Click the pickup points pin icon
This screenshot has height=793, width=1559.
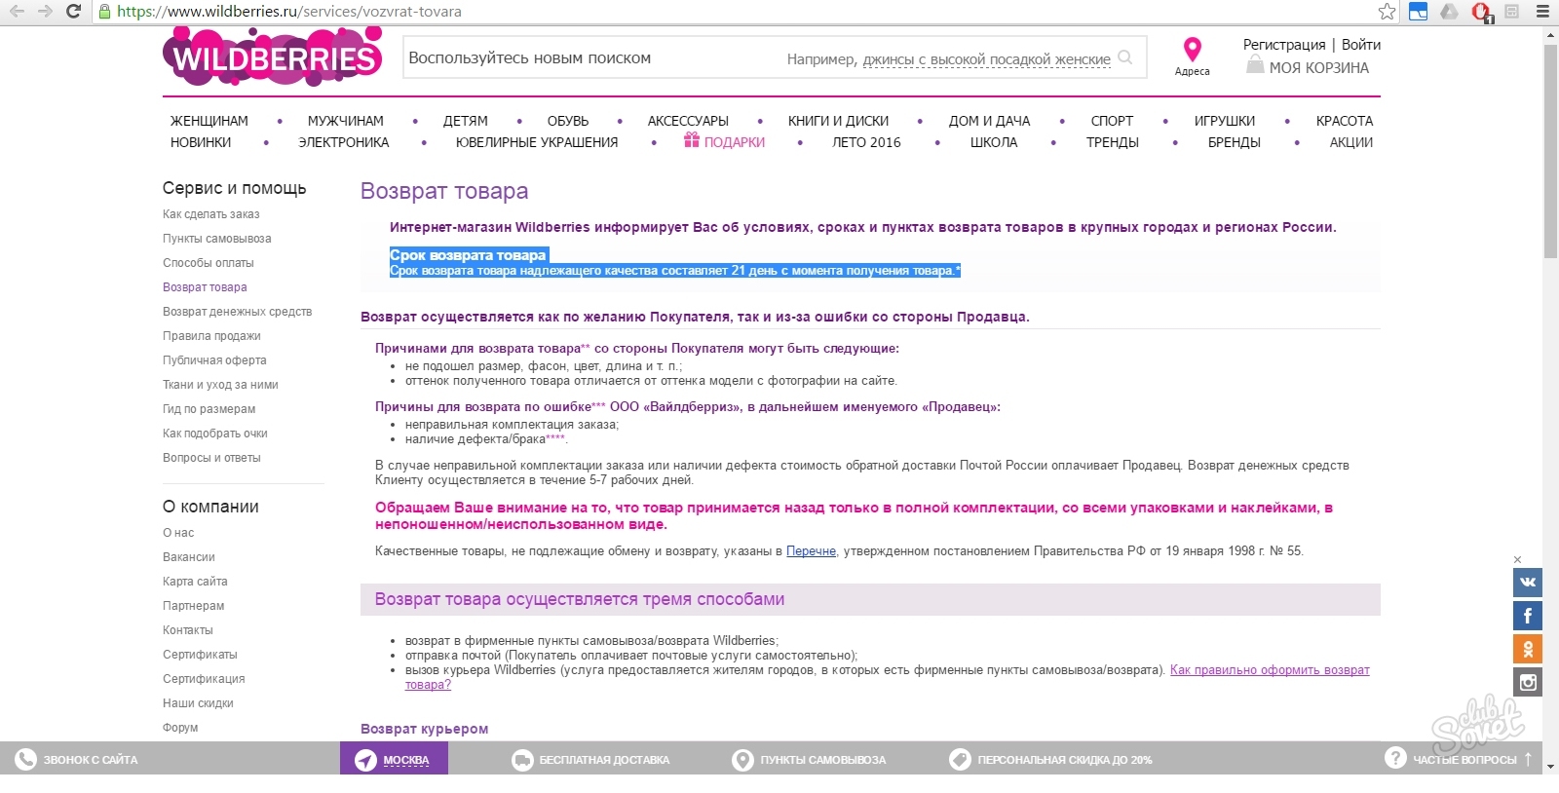click(x=742, y=760)
